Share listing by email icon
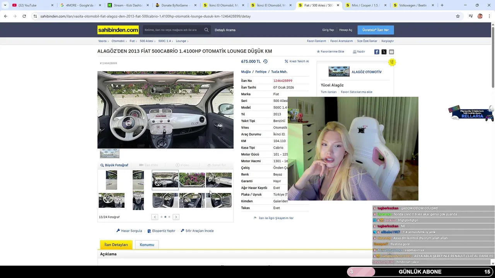This screenshot has width=495, height=278. click(x=391, y=52)
